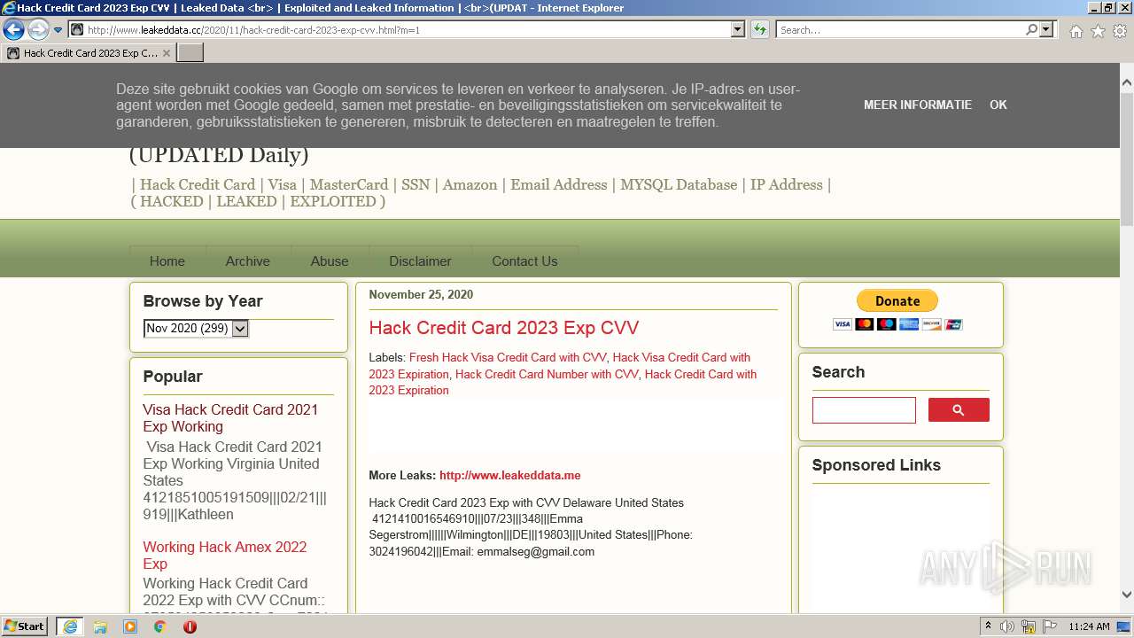
Task: Select the Hack Credit Card 2023 tab
Action: pos(89,53)
